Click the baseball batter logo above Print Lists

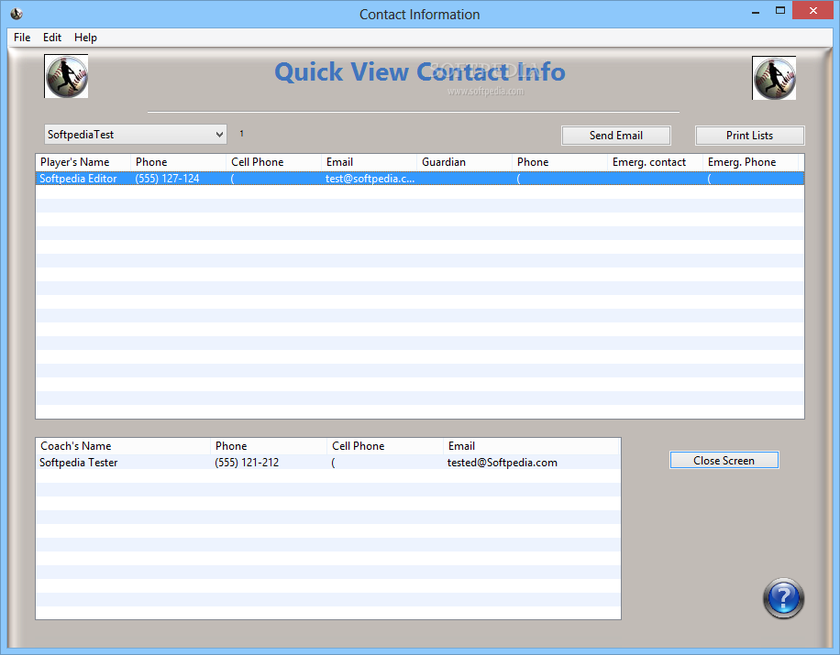[x=774, y=78]
